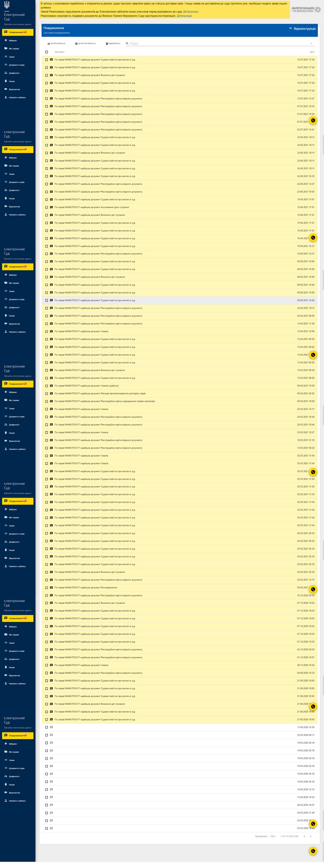Mark selected as read via ЯК ПРОЧИТАНІ

(x=56, y=43)
